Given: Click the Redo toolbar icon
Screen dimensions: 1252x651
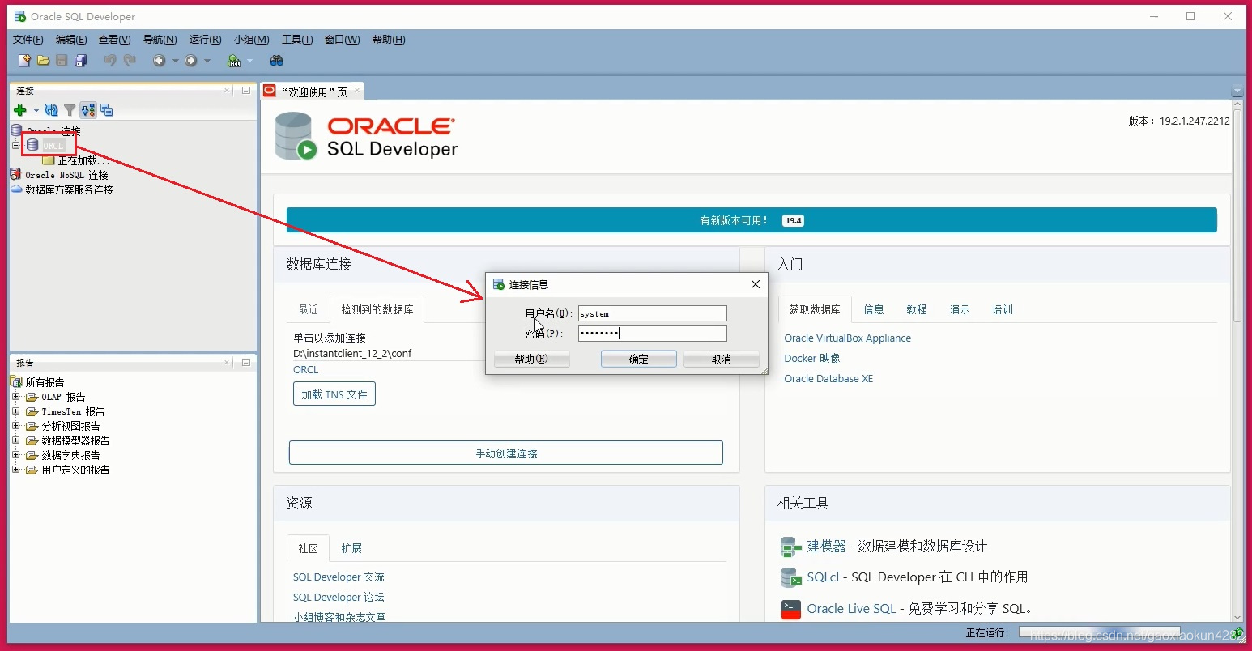Looking at the screenshot, I should (x=130, y=61).
